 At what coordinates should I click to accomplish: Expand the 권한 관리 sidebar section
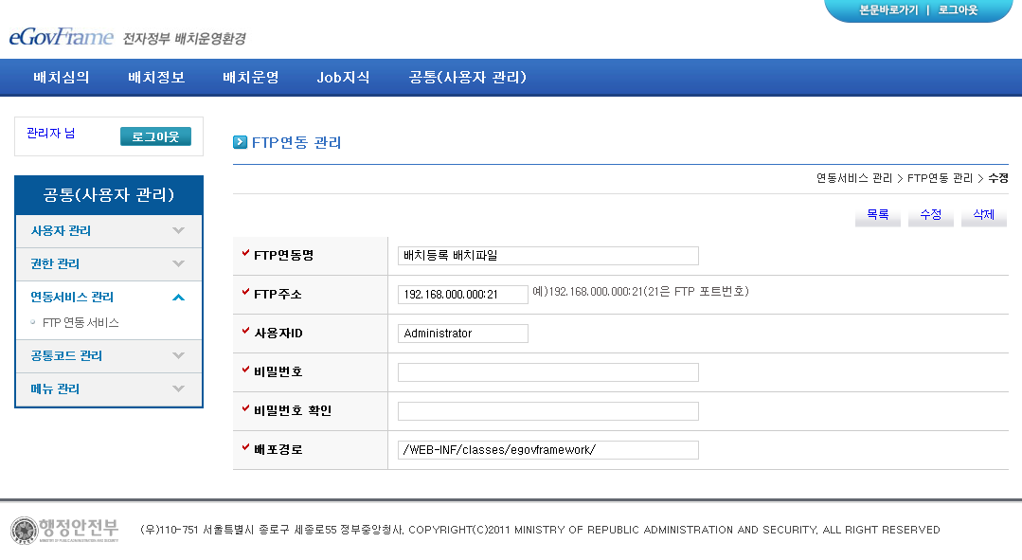click(x=108, y=263)
